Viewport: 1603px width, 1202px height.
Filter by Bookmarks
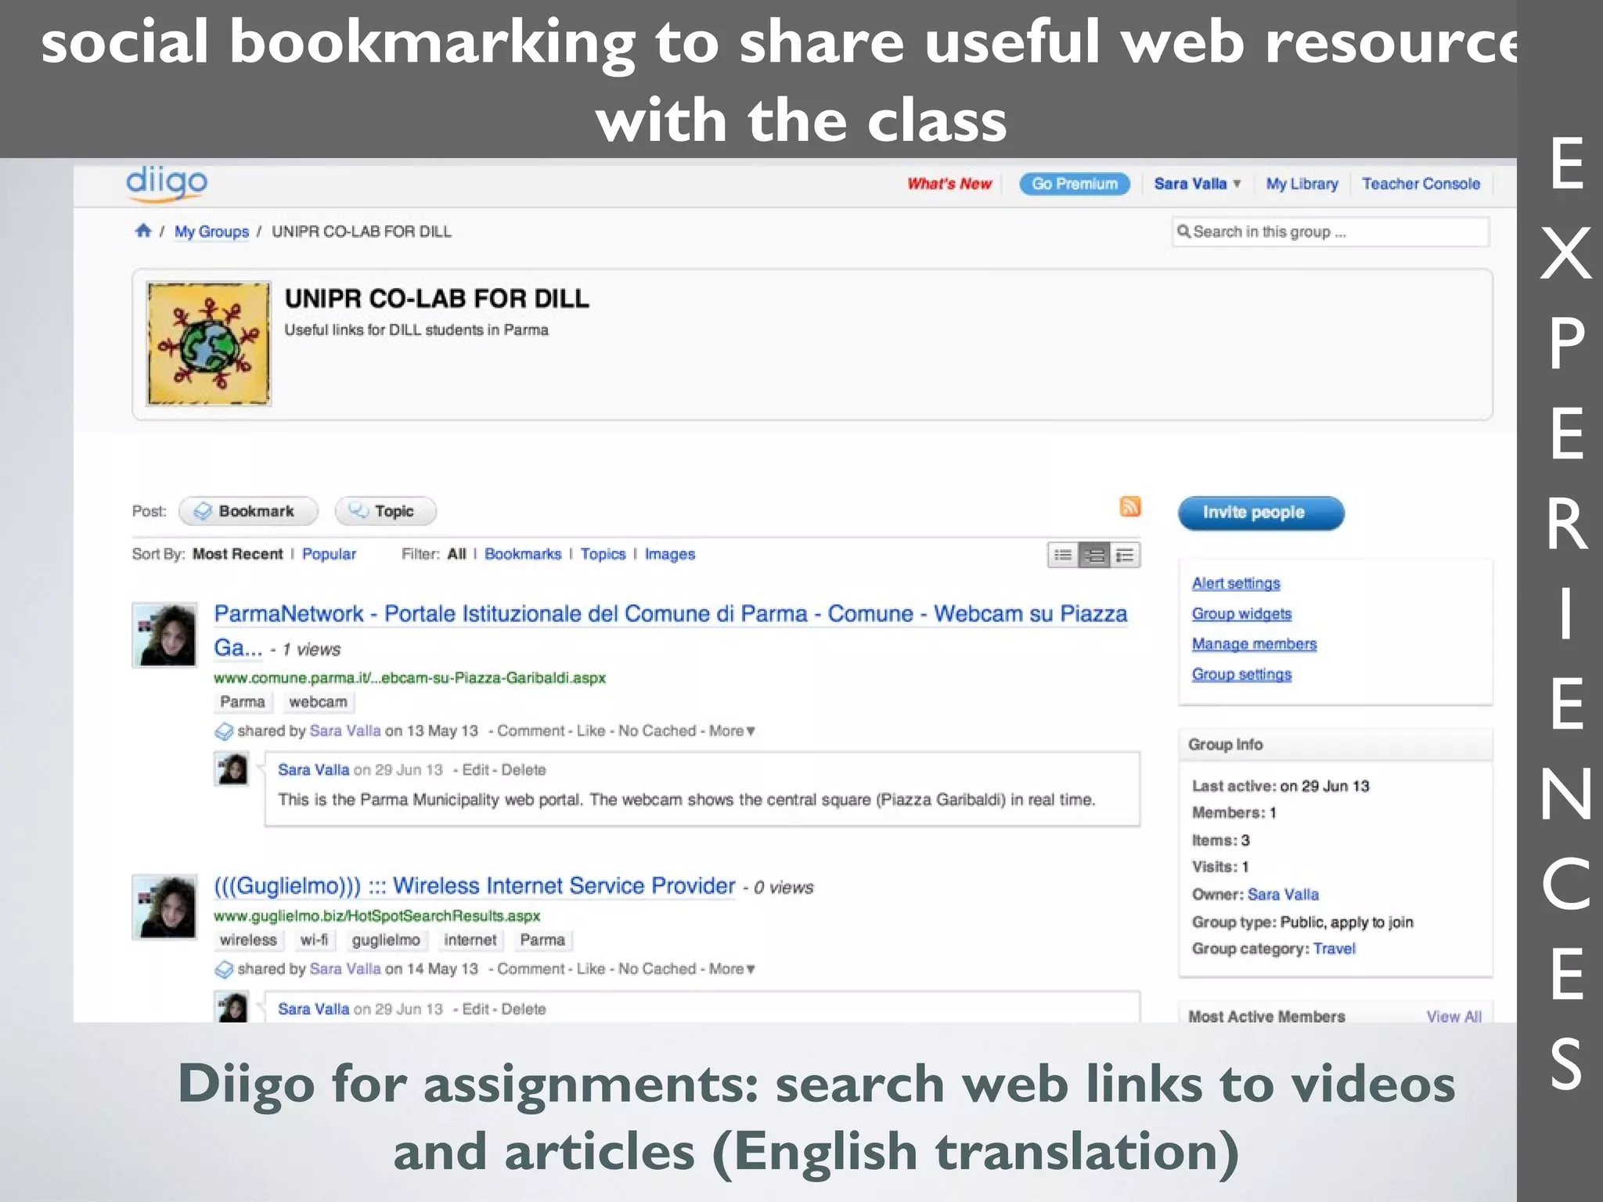pos(523,554)
